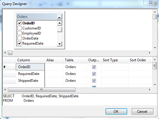Screen dimensions: 159x119
Task: Click diagram pane scroll down arrow
Action: click(155, 48)
